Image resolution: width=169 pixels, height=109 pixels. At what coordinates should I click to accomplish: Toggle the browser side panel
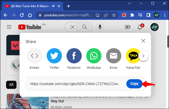148,15
